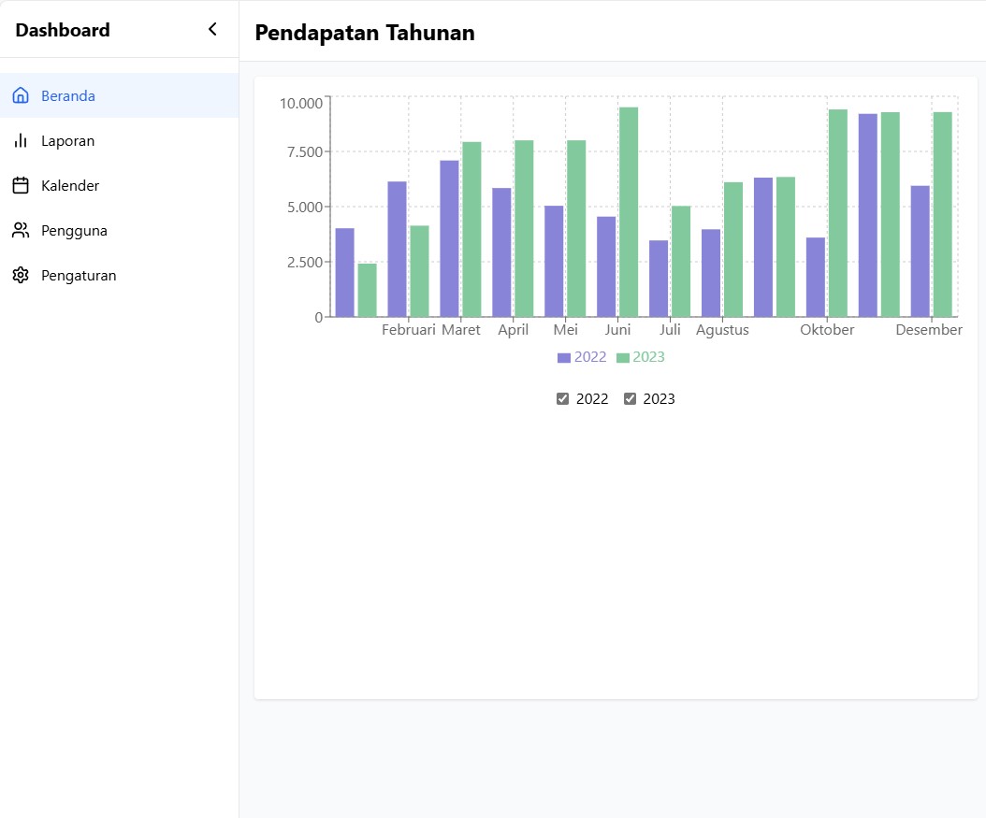Toggle the 2022 series via its legend label
986x818 pixels.
589,357
